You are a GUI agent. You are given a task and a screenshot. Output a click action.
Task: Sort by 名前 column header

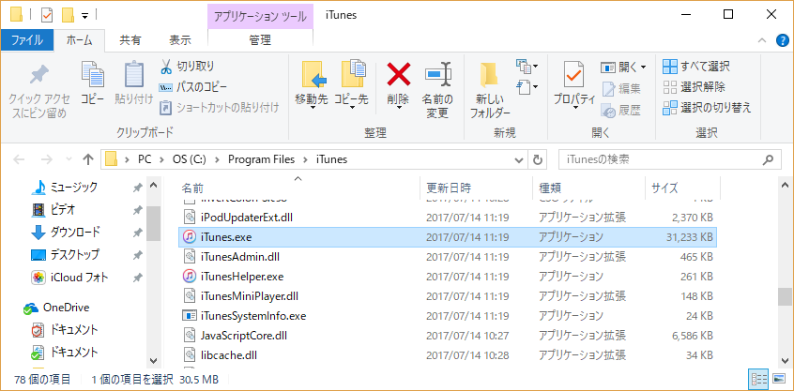[298, 188]
